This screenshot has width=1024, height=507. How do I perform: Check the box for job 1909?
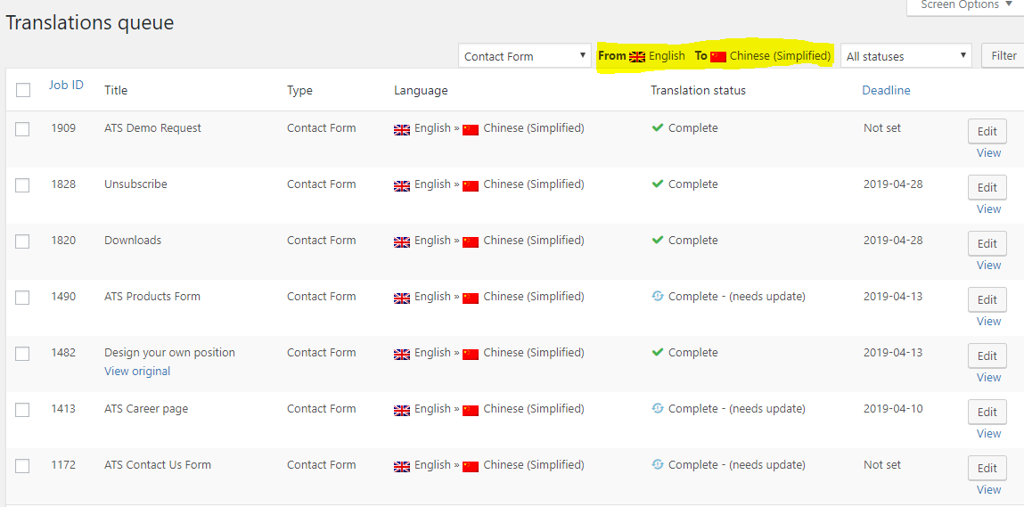coord(22,129)
